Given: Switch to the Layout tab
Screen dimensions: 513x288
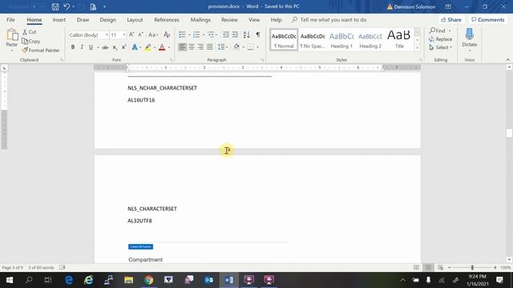Looking at the screenshot, I should tap(135, 20).
